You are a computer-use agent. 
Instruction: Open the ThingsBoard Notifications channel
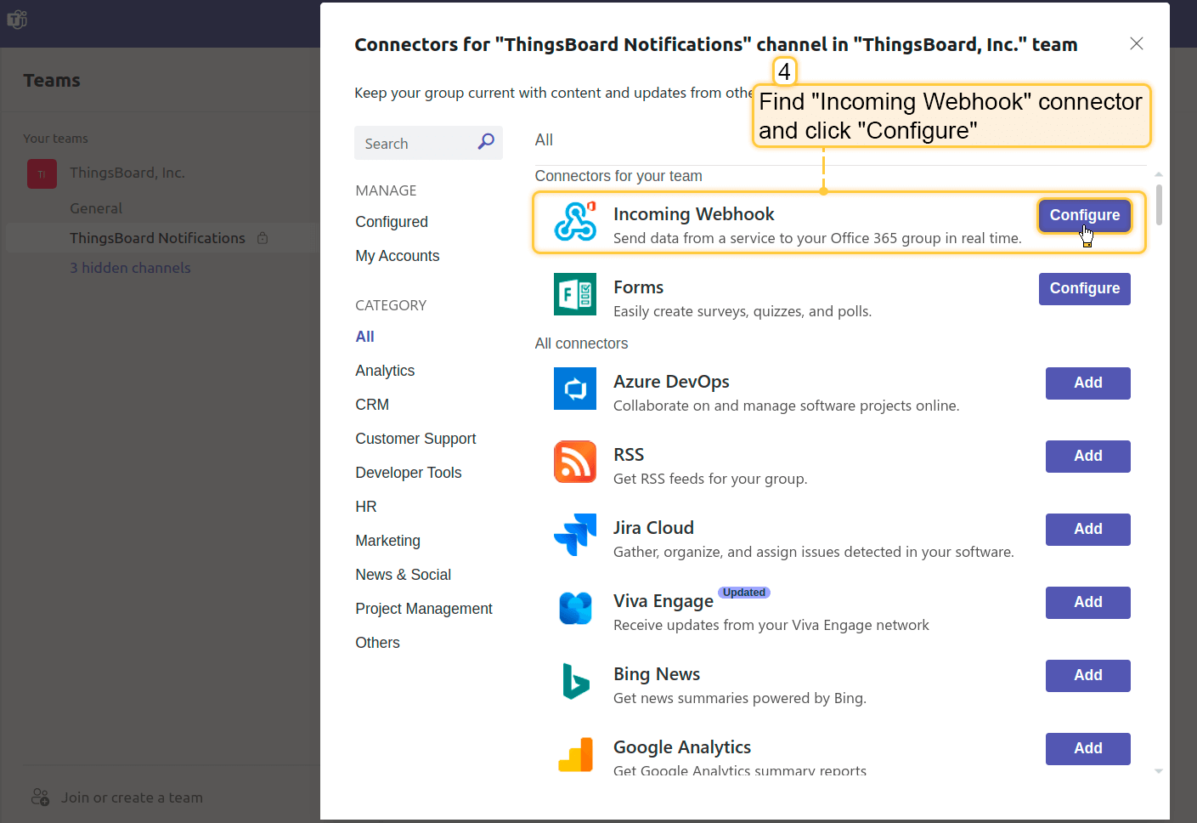pyautogui.click(x=157, y=238)
